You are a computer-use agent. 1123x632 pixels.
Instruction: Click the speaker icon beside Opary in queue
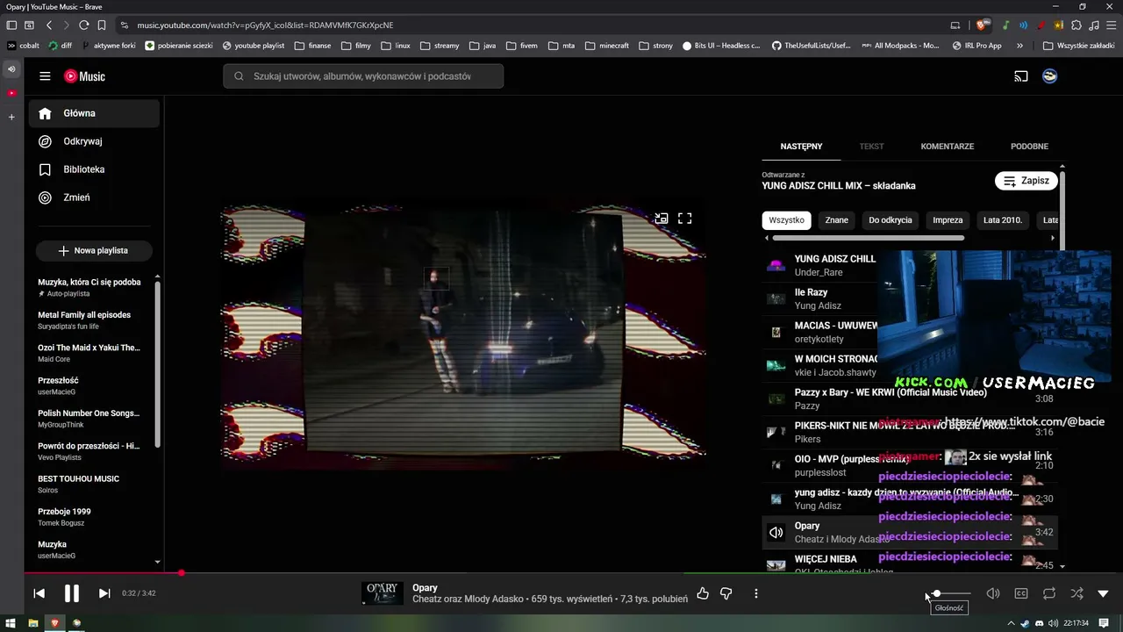tap(776, 533)
